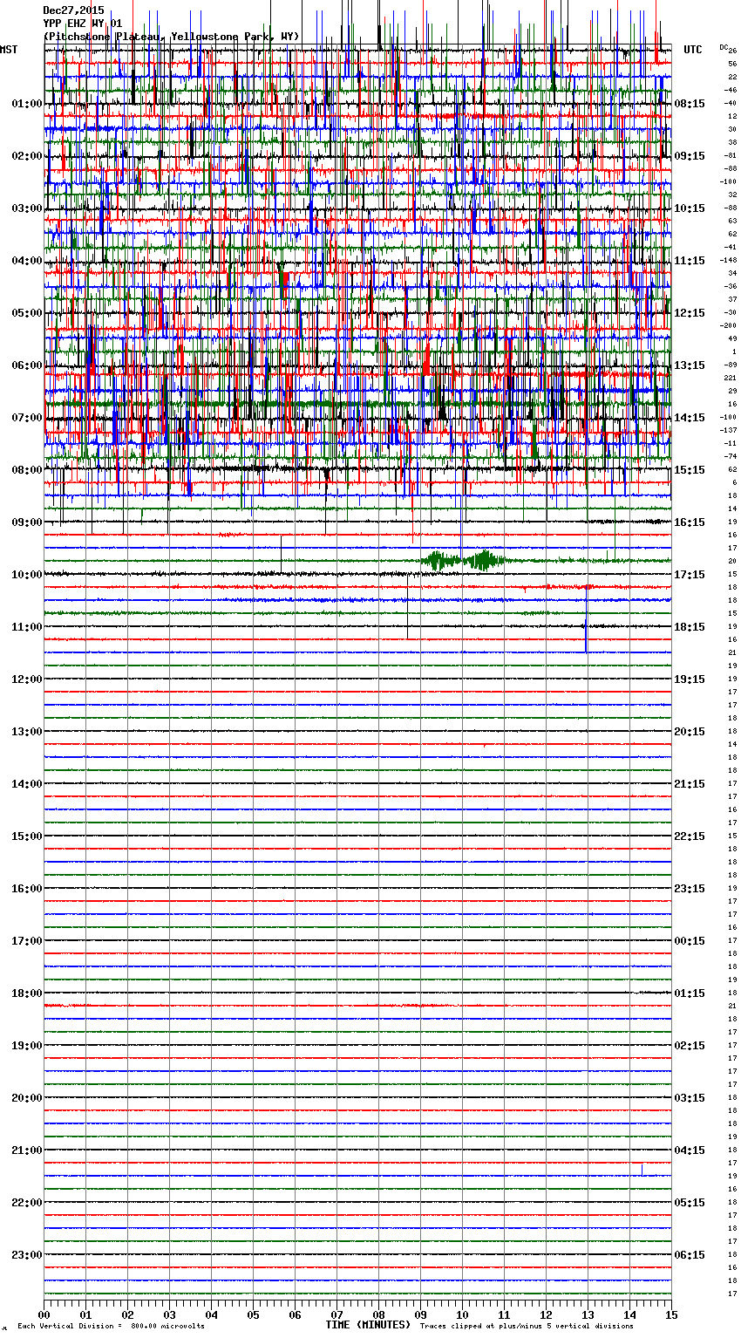Click the 12:00 MST row label
The width and height of the screenshot is (741, 1338).
click(x=26, y=679)
